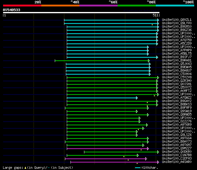This screenshot has height=170, width=197.
Task: Open the UniRef100_B8BKS3 hit label
Action: (x=177, y=105)
